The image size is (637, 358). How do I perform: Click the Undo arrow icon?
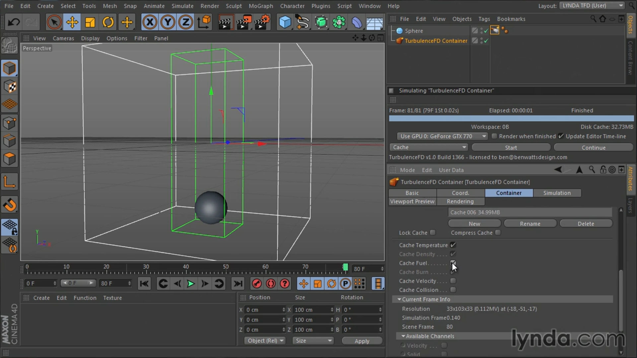point(14,22)
